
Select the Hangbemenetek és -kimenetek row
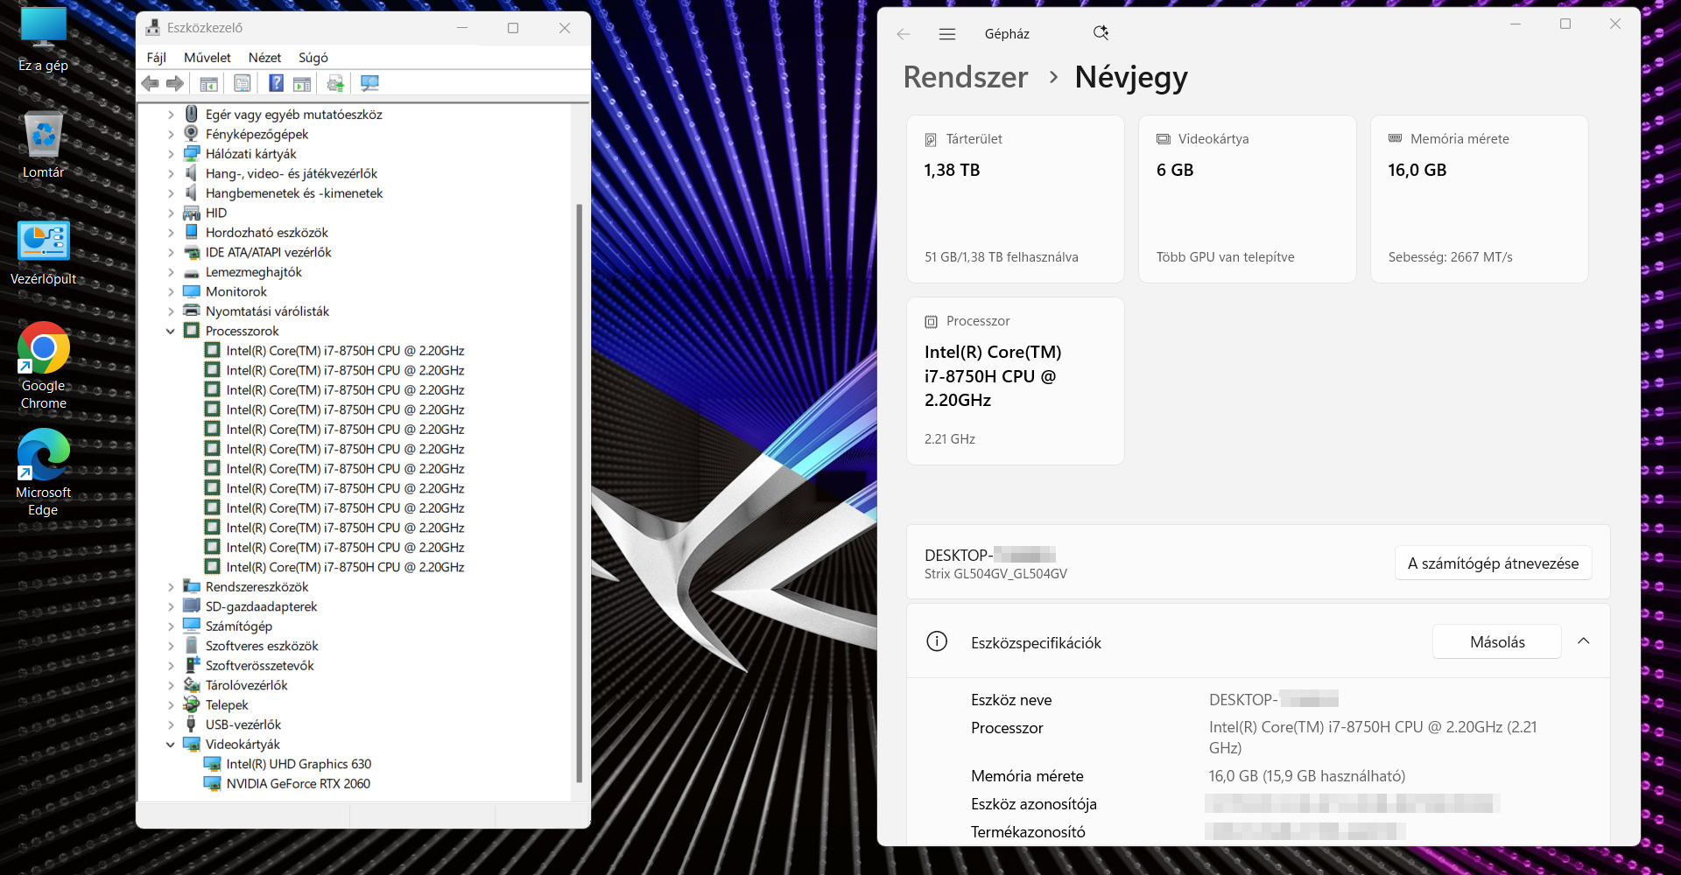pos(294,193)
